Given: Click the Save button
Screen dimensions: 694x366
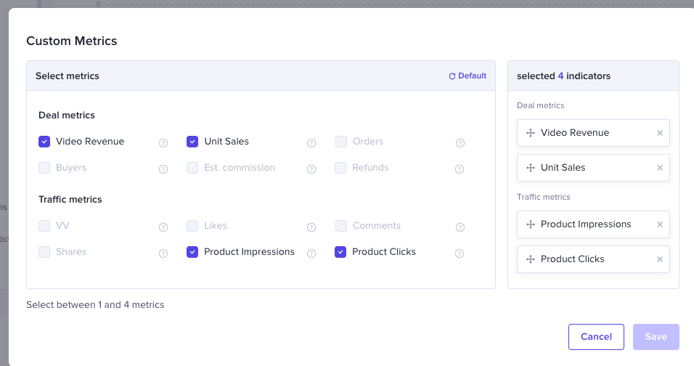Looking at the screenshot, I should point(656,337).
